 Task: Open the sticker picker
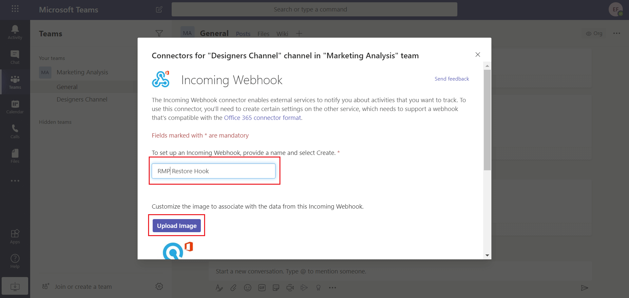[x=276, y=288]
